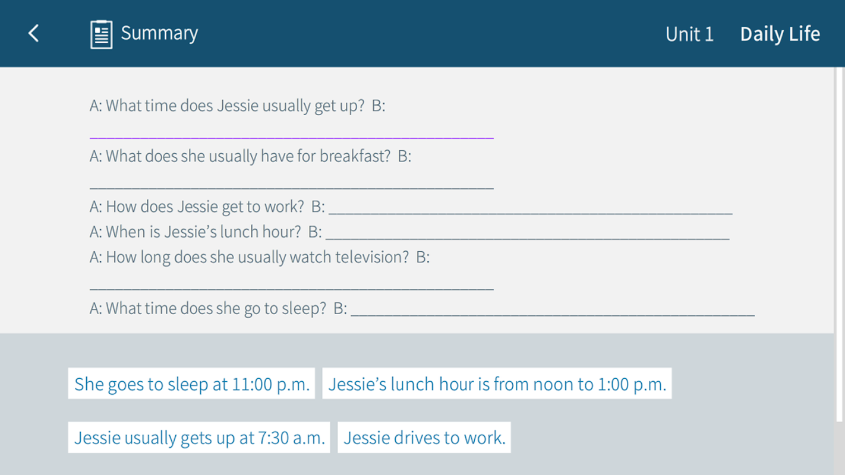The height and width of the screenshot is (475, 845).
Task: Click the purple blank under the get up question
Action: coord(291,134)
